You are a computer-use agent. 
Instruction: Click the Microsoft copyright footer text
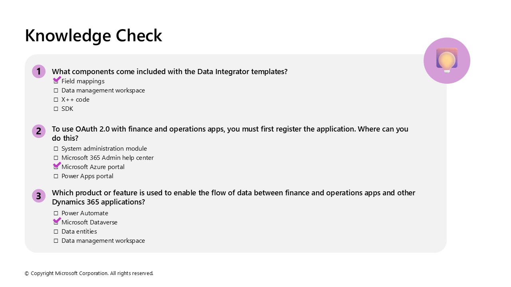tap(89, 273)
